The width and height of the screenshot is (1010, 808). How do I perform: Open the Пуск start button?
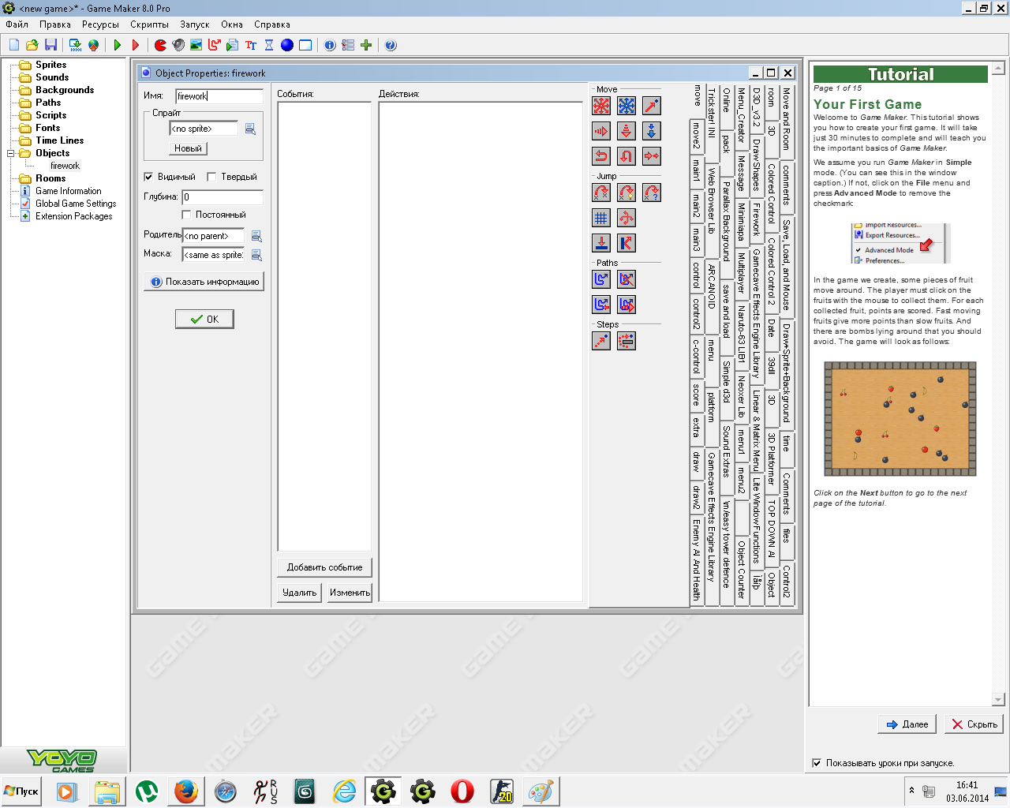point(21,791)
